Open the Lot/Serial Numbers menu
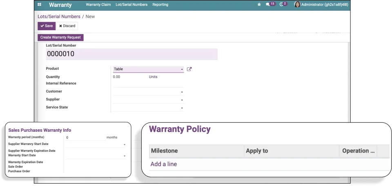Viewport: 392px width, 186px height. (131, 4)
